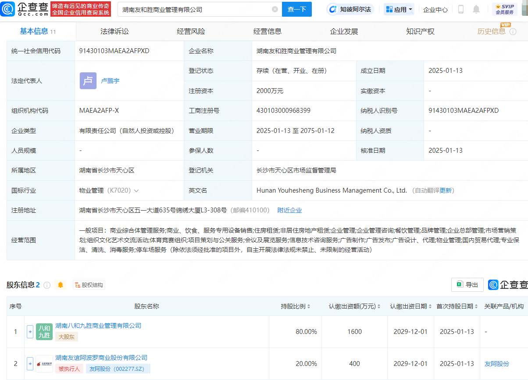Switch to 基本信息 tab

38,31
